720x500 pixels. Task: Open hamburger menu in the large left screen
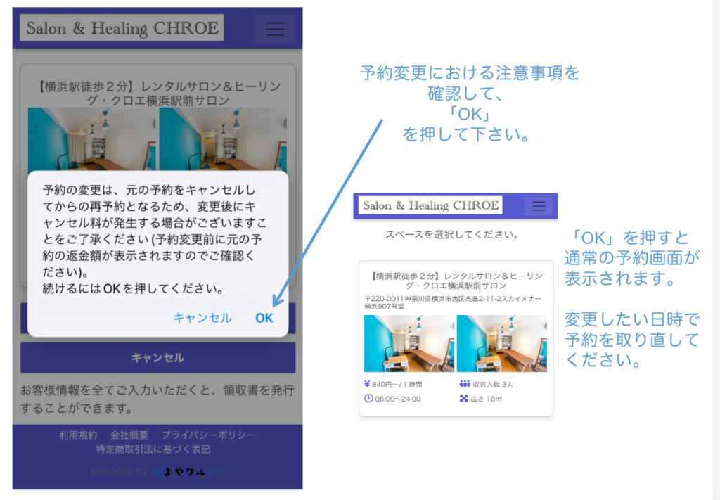pos(275,29)
